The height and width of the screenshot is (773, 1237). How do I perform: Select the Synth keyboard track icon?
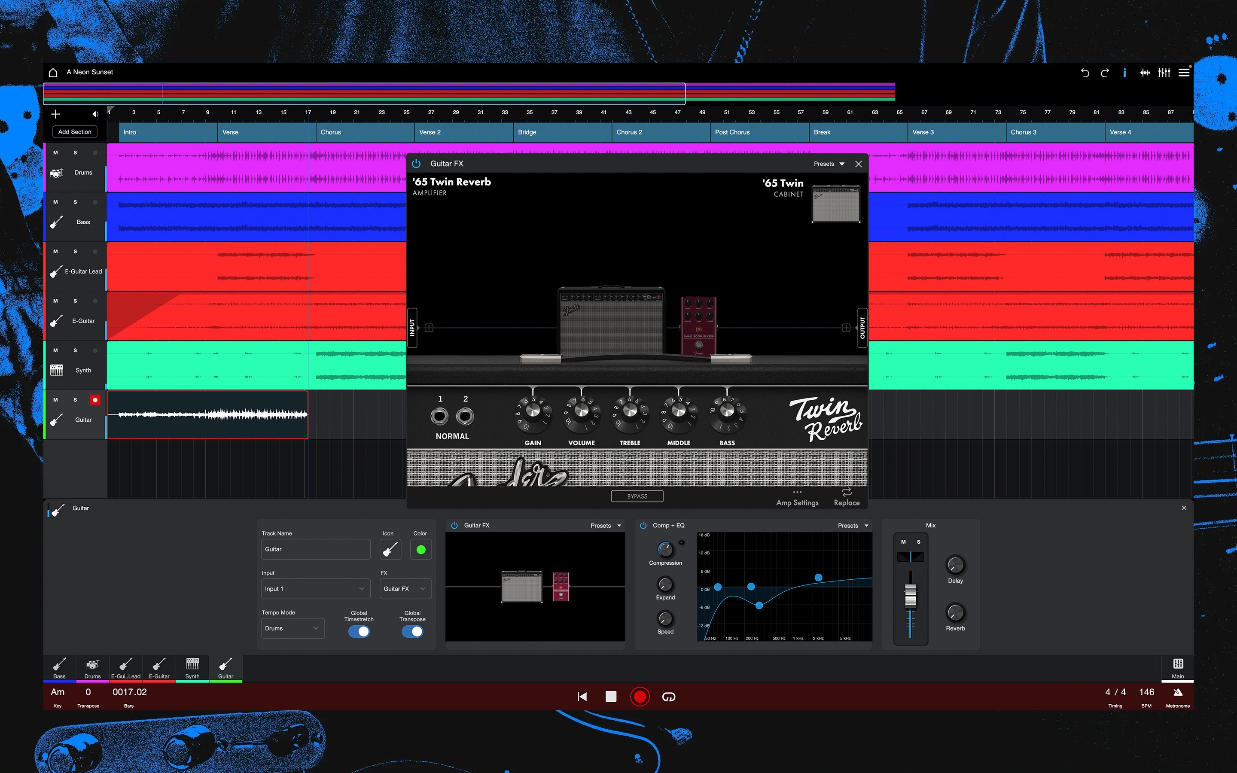pyautogui.click(x=56, y=370)
